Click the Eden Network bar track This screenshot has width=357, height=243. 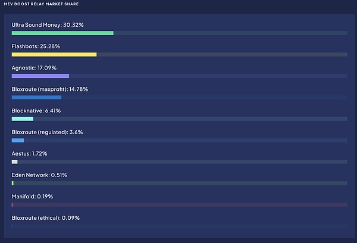(x=178, y=183)
